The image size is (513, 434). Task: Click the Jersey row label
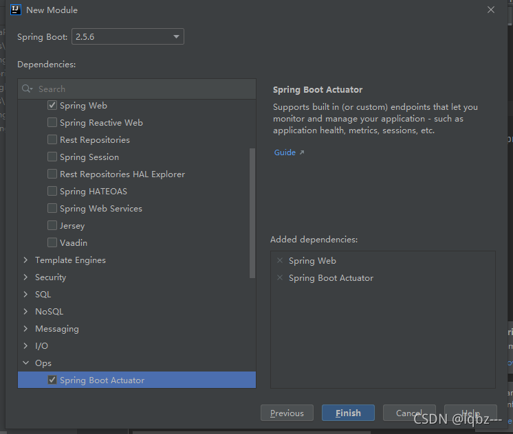tap(72, 226)
